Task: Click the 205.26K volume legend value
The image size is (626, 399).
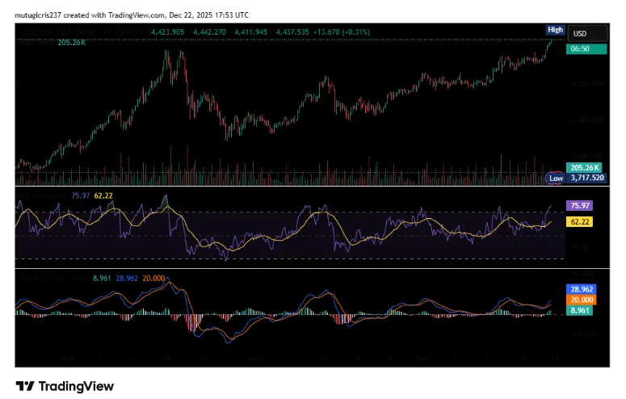Action: [71, 43]
